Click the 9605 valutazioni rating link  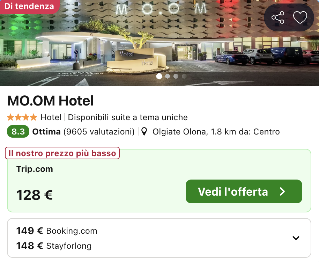(98, 132)
